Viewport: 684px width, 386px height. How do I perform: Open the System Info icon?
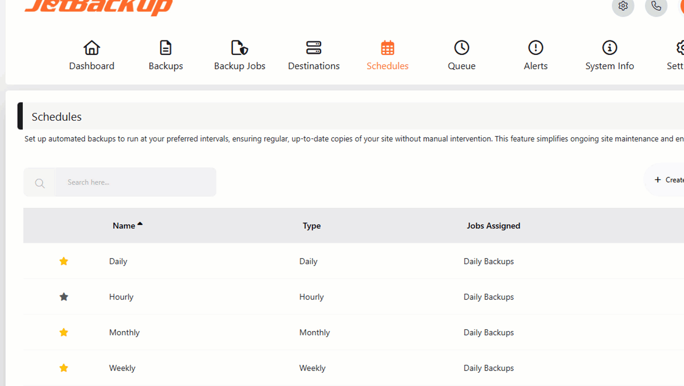tap(609, 48)
